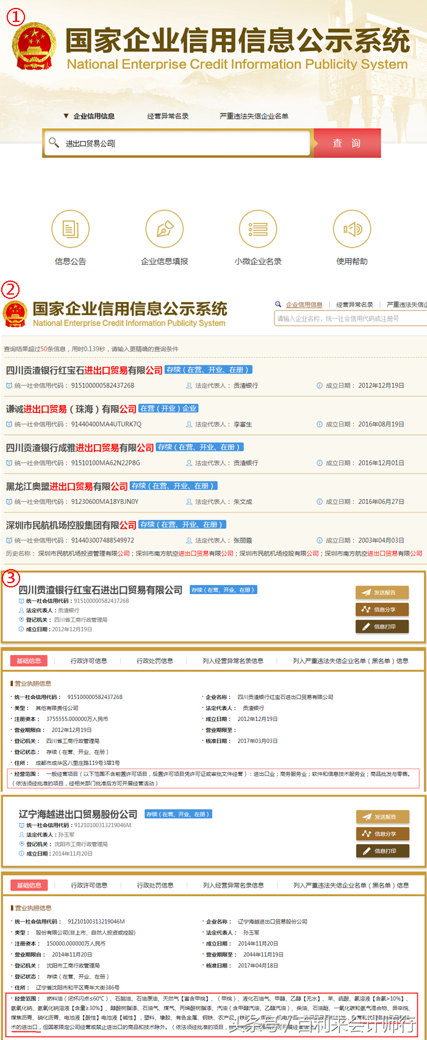Image resolution: width=427 pixels, height=1040 pixels.
Task: Click address 成都市成华区八里庄路119号3架1号
Action: point(77,763)
